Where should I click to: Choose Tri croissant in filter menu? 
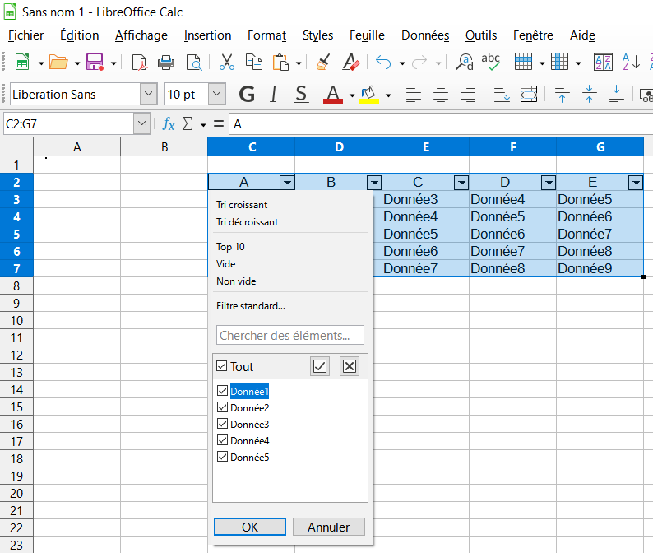point(242,205)
